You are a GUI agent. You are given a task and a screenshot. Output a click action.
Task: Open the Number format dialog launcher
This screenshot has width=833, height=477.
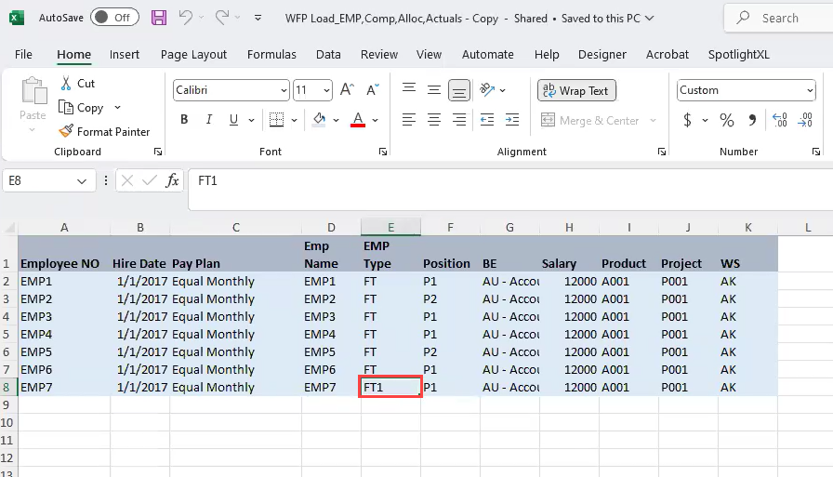[816, 152]
